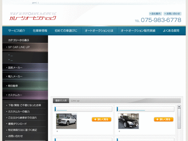Click the white car thumbnail
This screenshot has width=188, height=141.
(x=66, y=121)
